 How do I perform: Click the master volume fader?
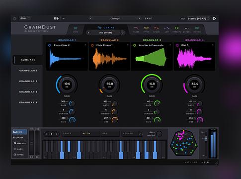pos(206,139)
